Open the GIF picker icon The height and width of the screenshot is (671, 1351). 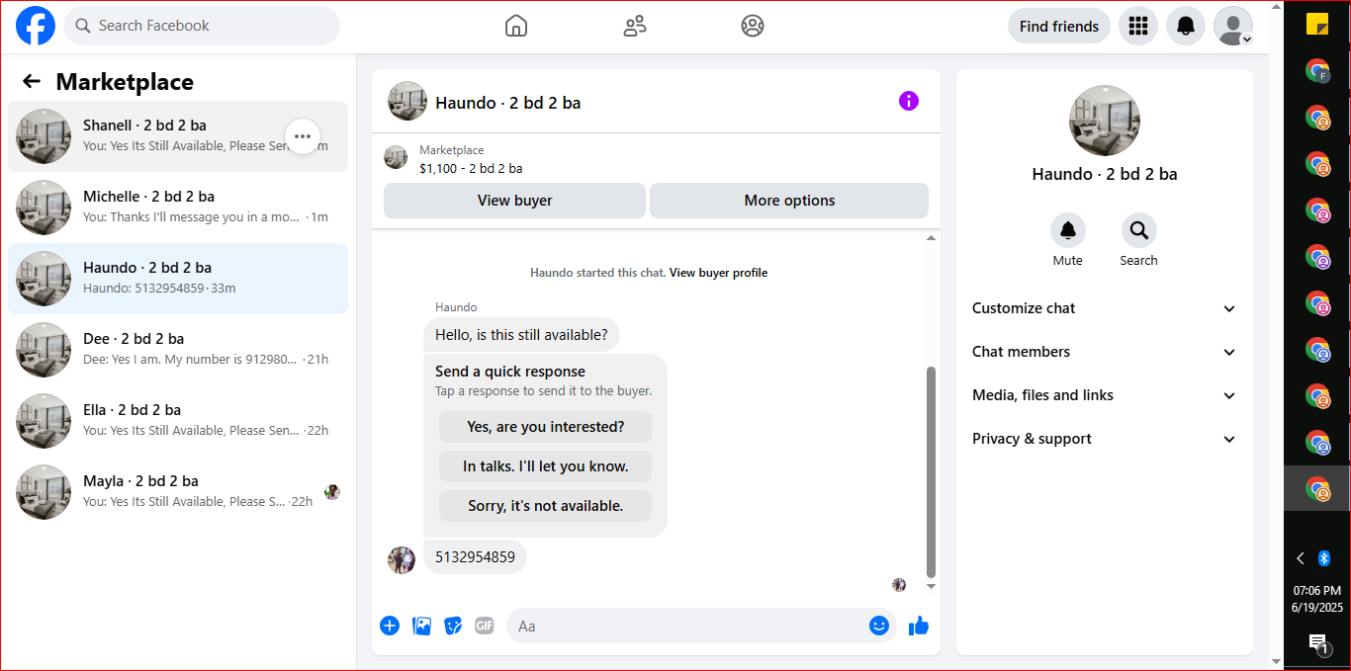pos(485,626)
